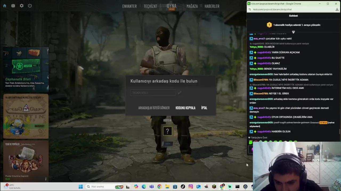This screenshot has width=341, height=191.
Task: Click cuguli4545 on OYUN ORTASINDA message
Action: [x=264, y=117]
